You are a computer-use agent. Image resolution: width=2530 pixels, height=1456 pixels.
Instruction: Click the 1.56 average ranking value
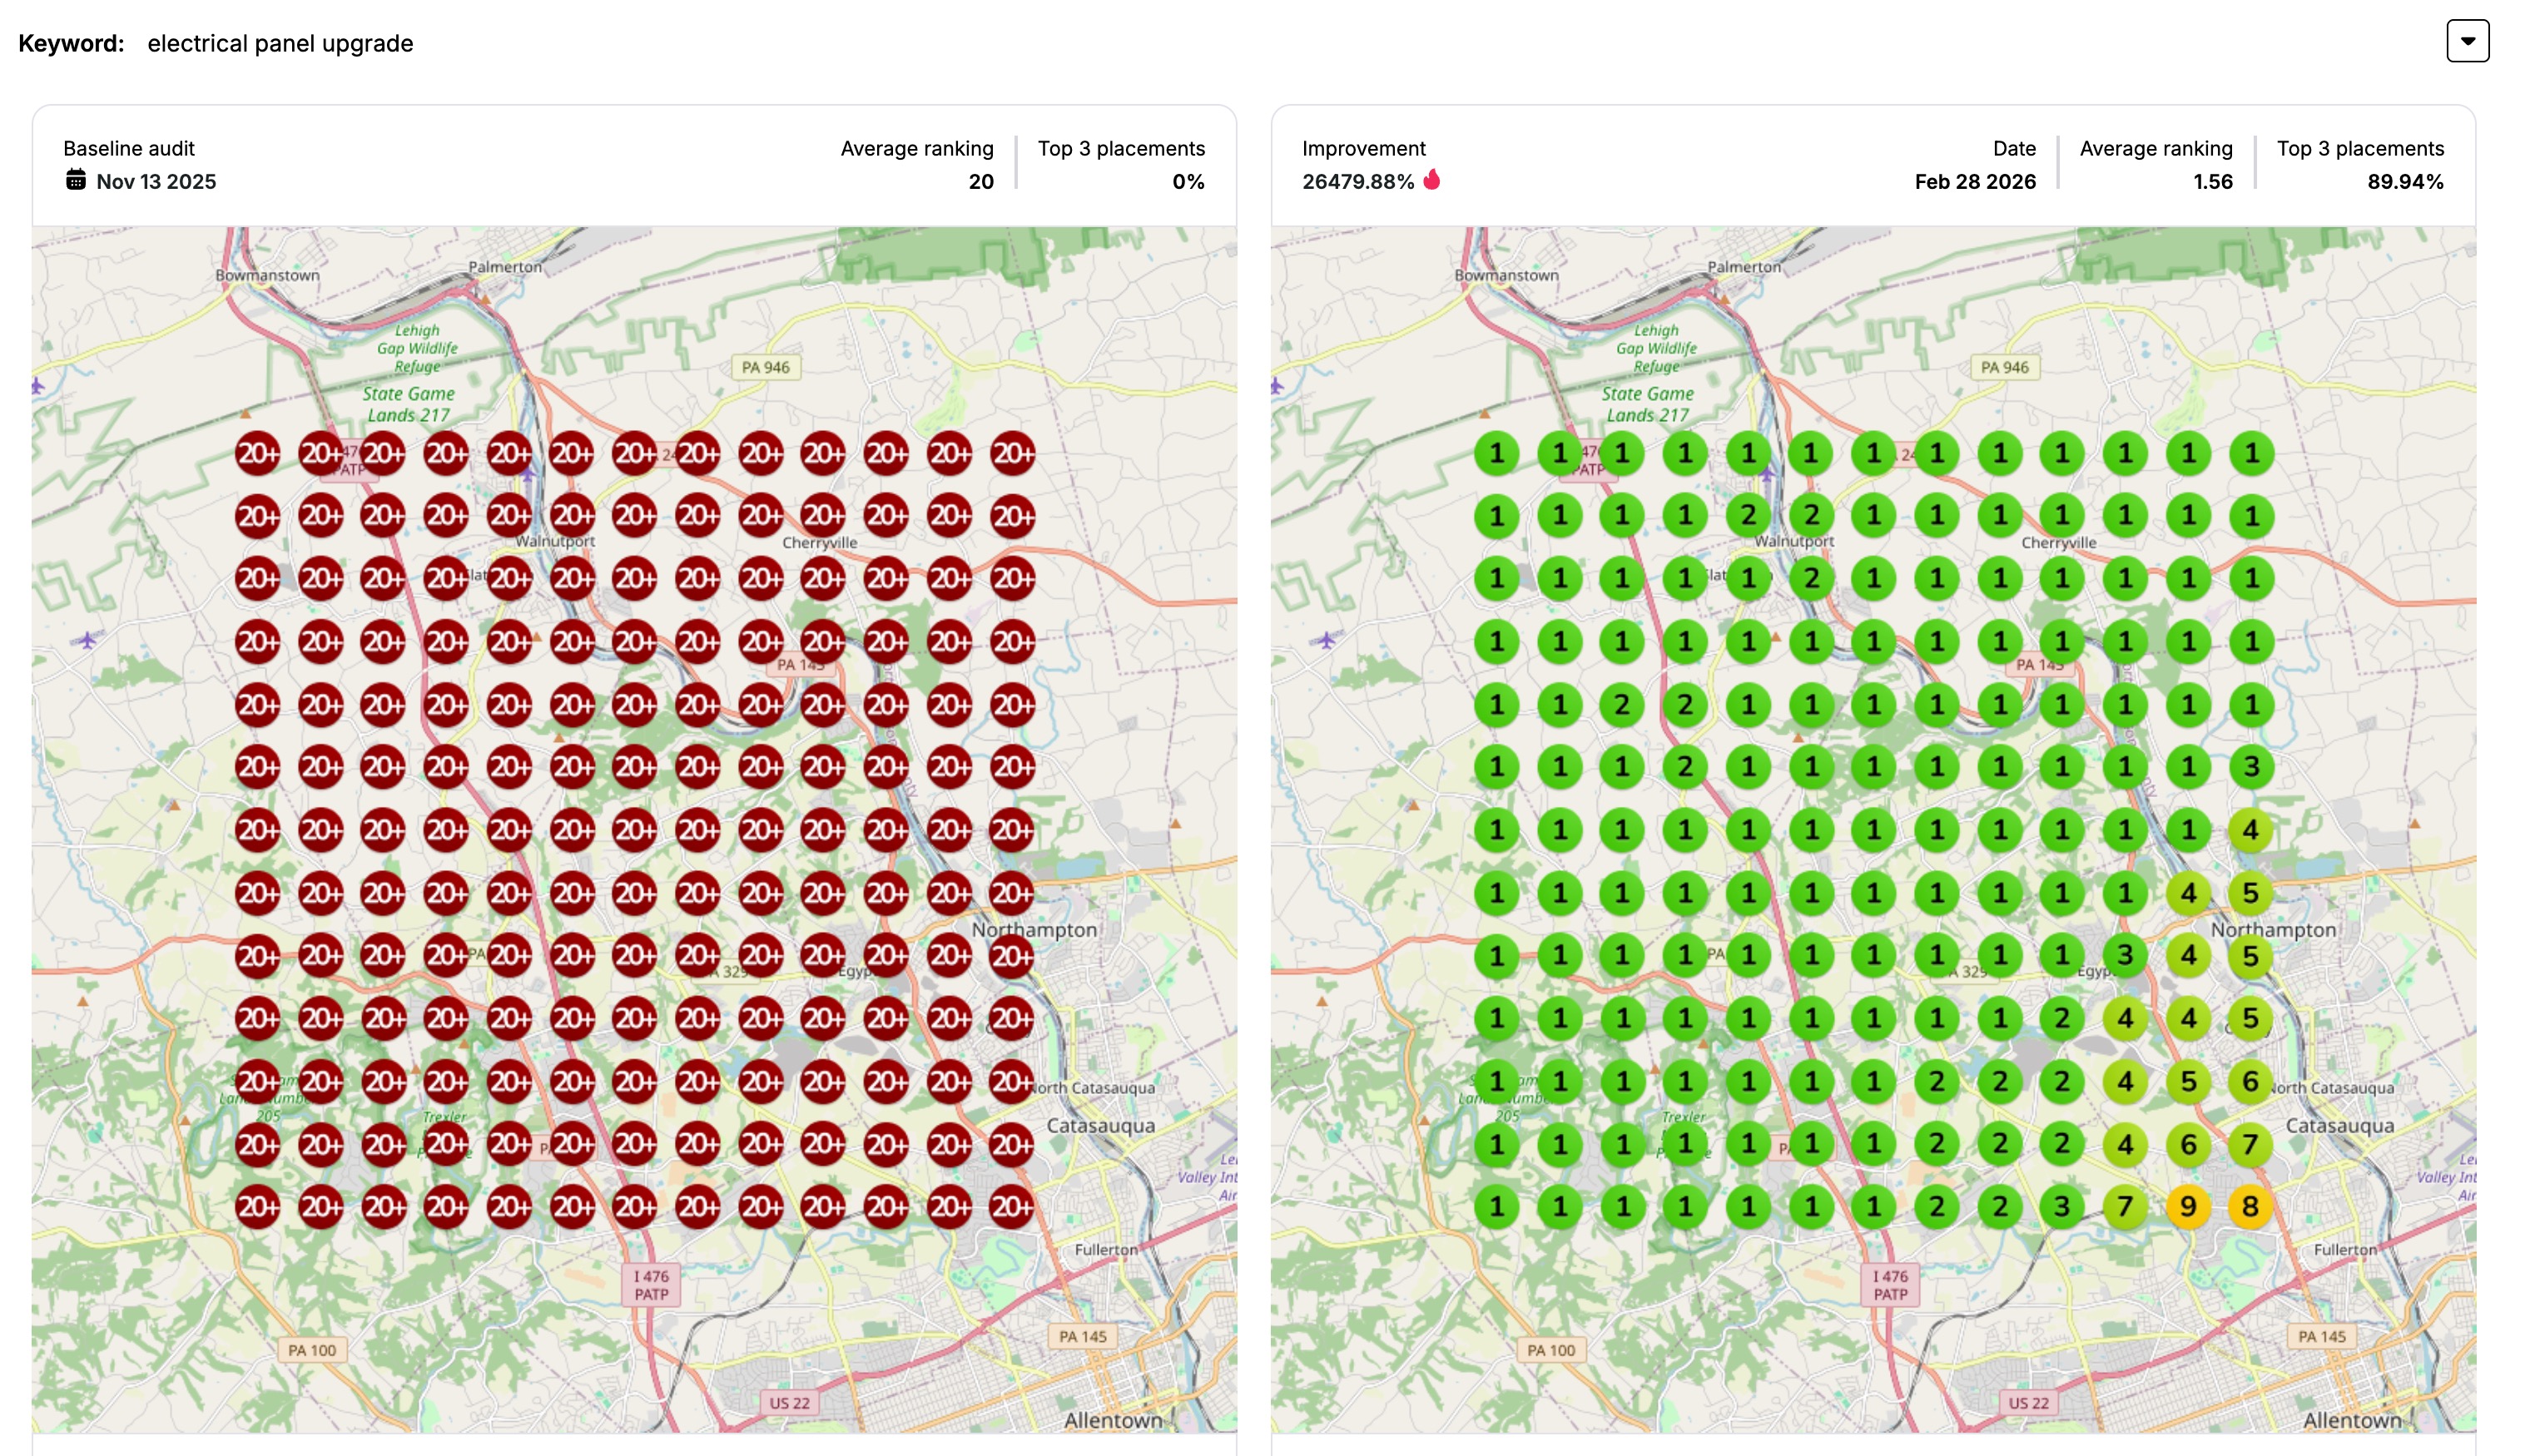[x=2212, y=181]
